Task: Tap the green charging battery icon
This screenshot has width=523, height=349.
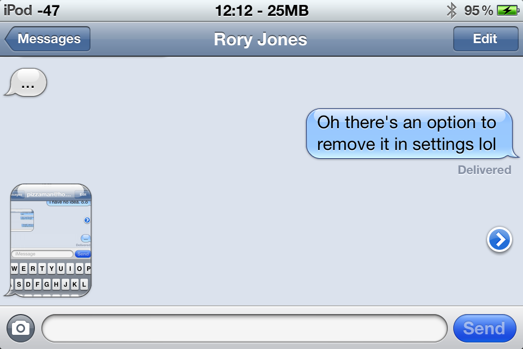Action: [508, 11]
